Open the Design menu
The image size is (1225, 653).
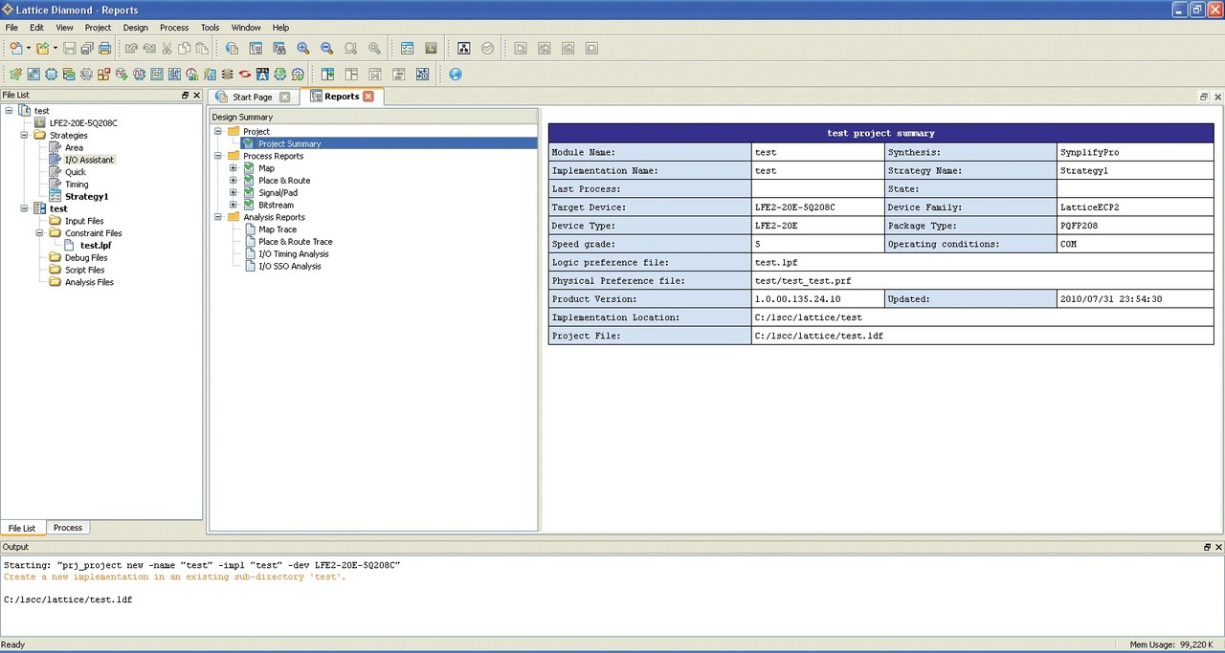point(136,28)
